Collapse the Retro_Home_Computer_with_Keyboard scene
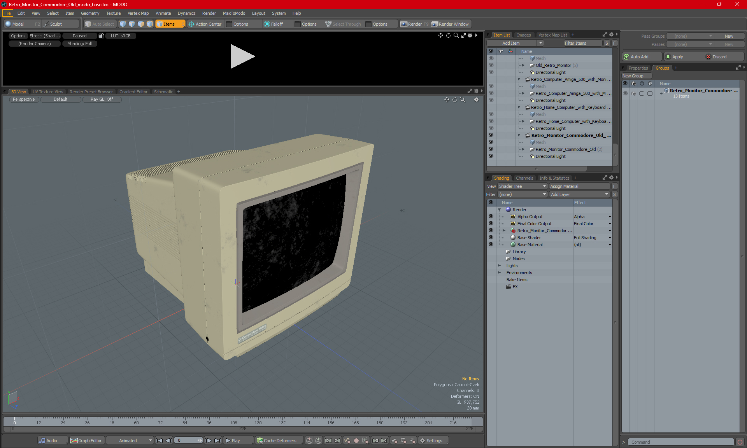This screenshot has height=448, width=747. pyautogui.click(x=519, y=107)
